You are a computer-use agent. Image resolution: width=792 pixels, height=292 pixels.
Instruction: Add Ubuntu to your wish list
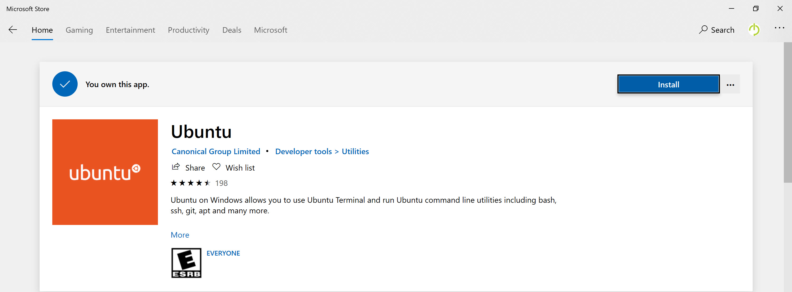(233, 167)
